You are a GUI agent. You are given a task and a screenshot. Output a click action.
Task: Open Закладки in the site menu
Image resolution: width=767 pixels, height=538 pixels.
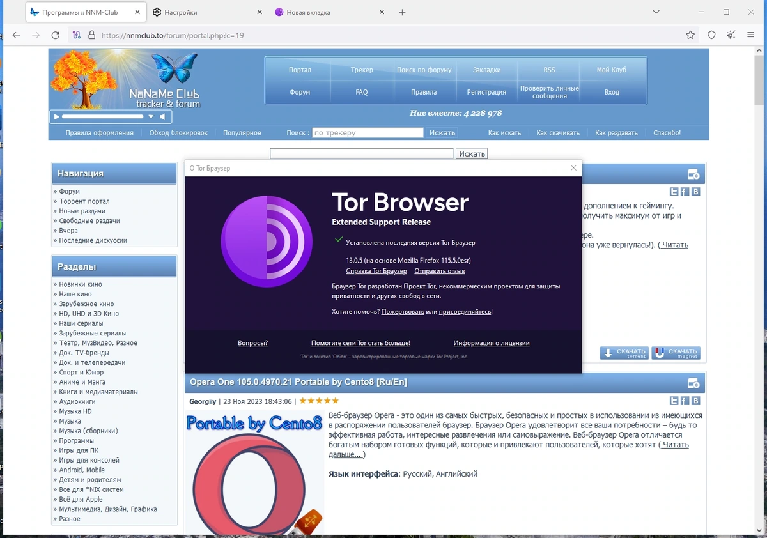click(486, 70)
